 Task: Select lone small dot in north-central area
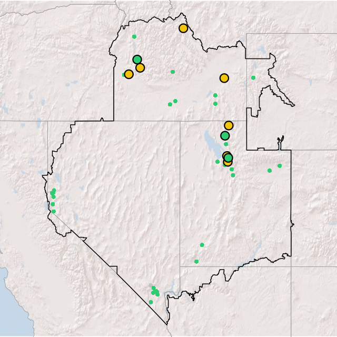[x=173, y=72]
